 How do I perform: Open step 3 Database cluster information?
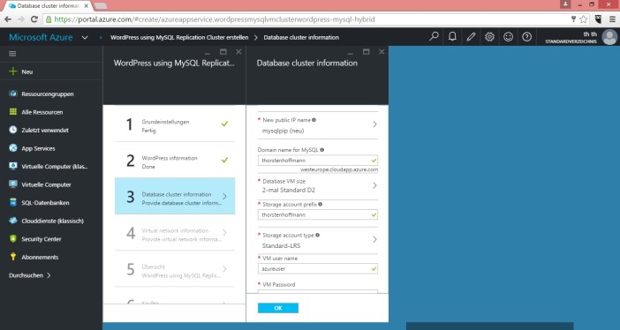[x=175, y=196]
